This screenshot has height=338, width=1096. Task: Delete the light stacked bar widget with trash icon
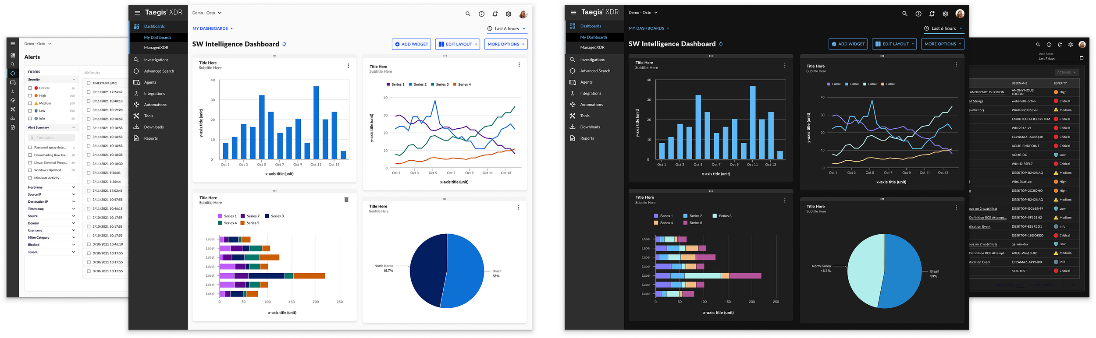tap(346, 200)
